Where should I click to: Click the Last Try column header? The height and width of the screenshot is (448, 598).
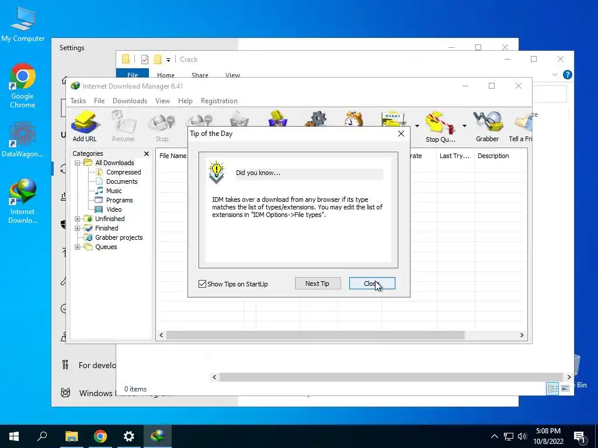pos(454,156)
